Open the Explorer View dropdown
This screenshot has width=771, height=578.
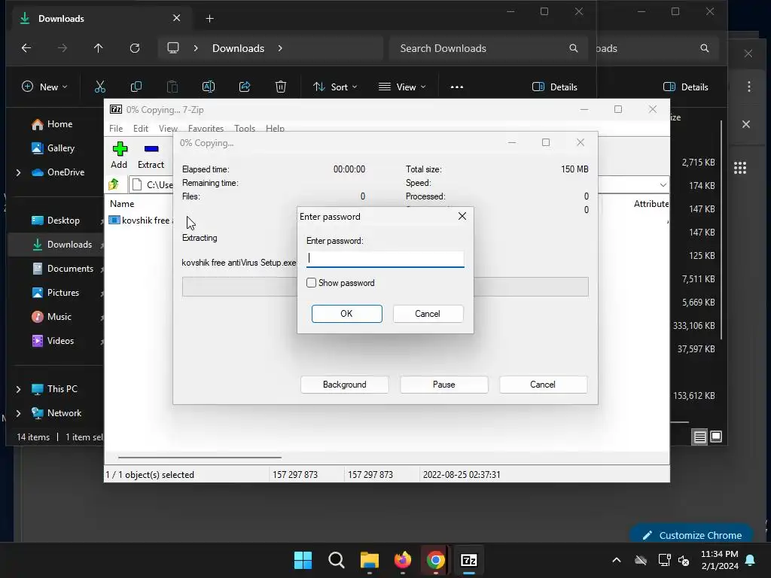402,87
